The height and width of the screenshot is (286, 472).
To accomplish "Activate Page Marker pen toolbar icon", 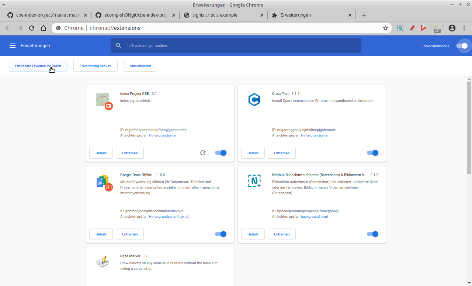I will [412, 28].
